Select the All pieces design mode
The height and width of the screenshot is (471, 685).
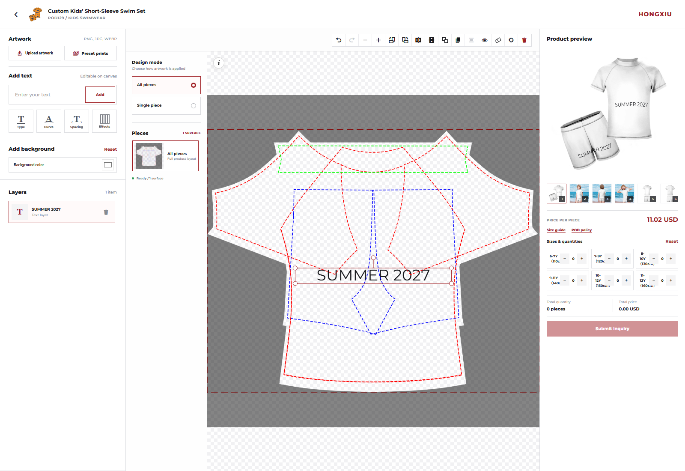(166, 85)
